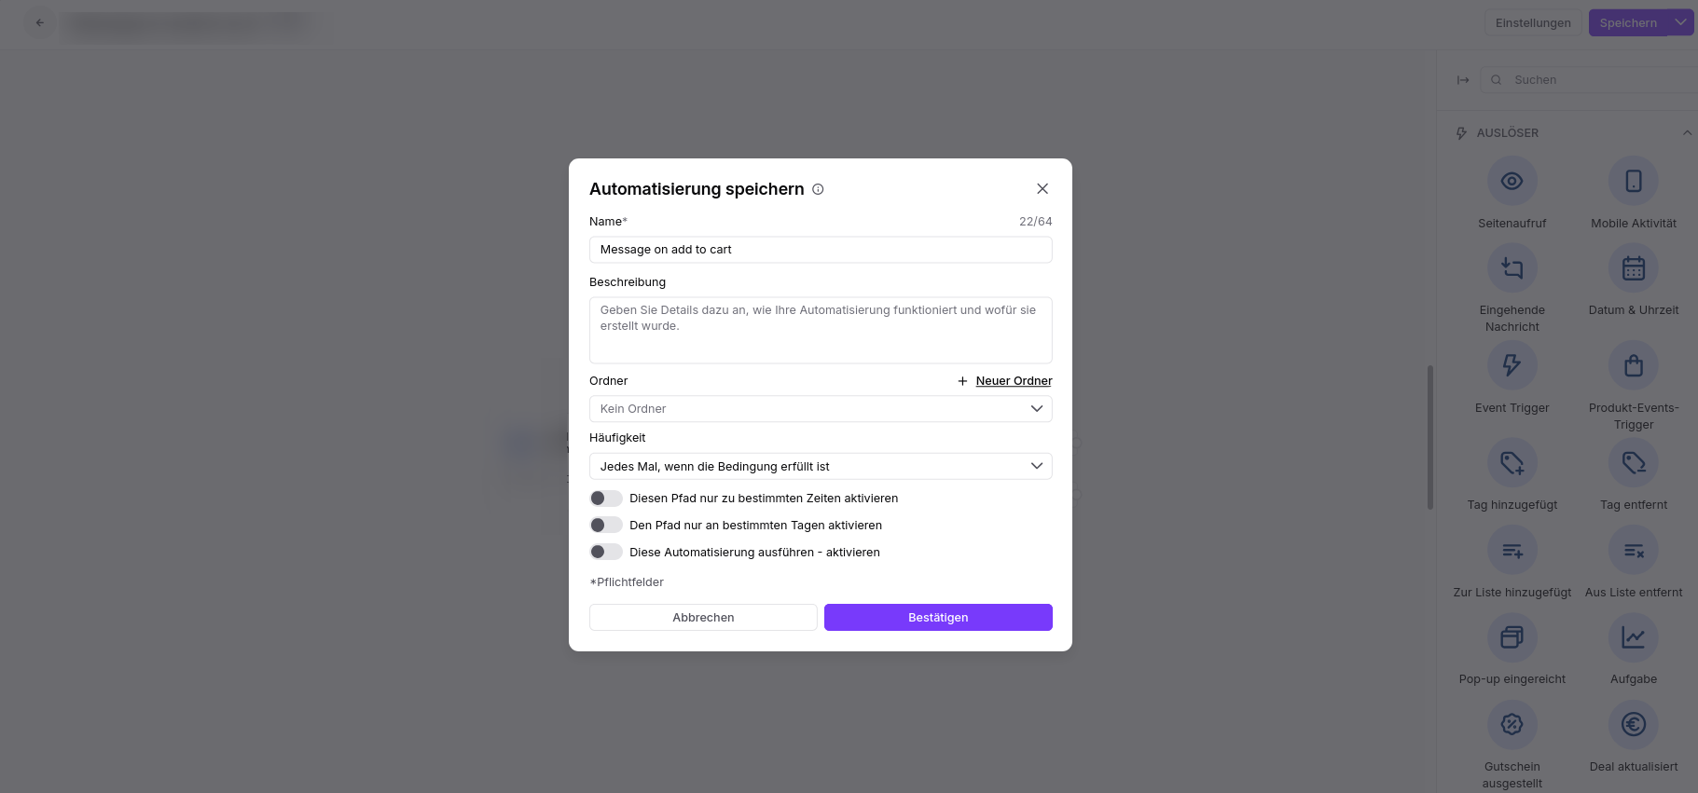Select the Datum & Uhrzeit calendar icon
The height and width of the screenshot is (793, 1698).
coord(1633,268)
